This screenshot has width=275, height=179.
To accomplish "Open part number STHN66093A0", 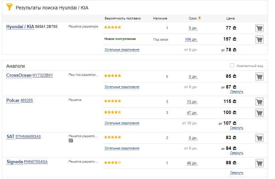I will click(x=28, y=136).
